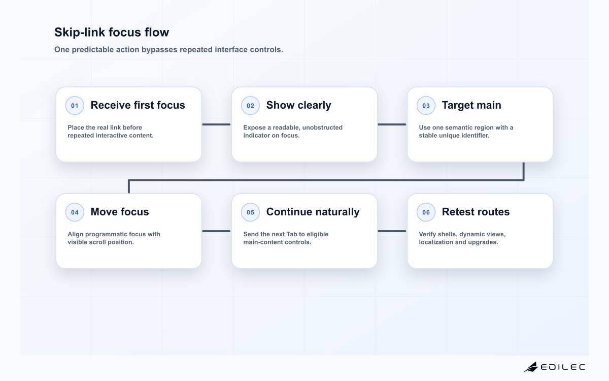Click the 02 step number badge
The width and height of the screenshot is (609, 381).
click(250, 106)
